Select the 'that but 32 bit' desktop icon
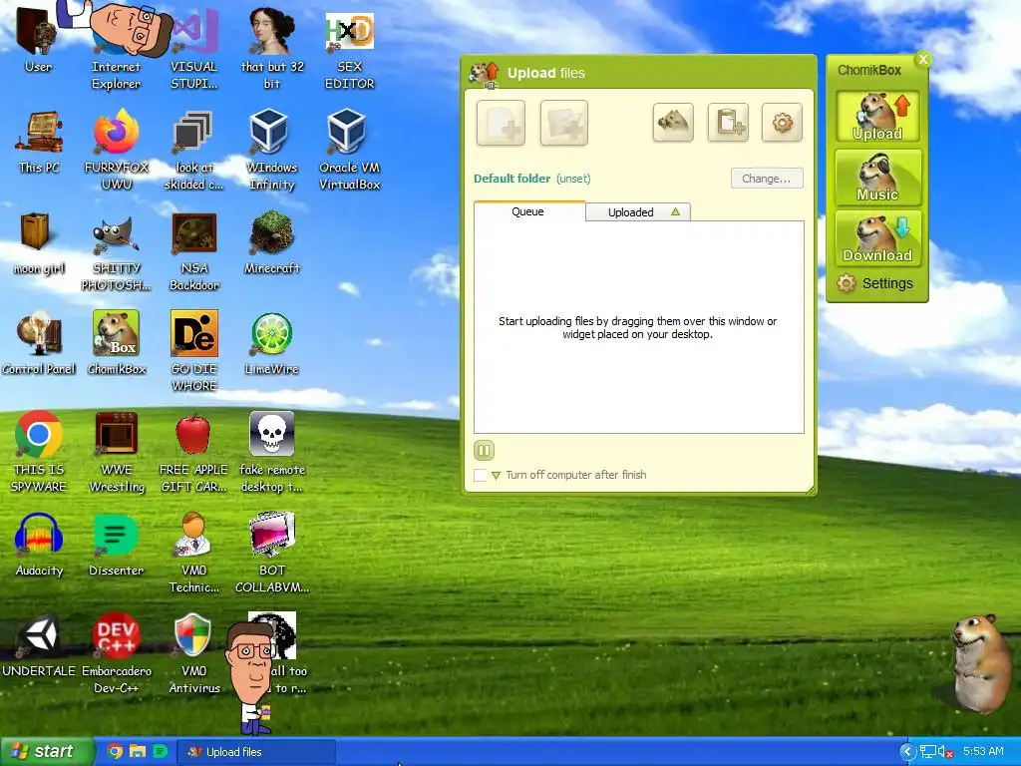The height and width of the screenshot is (766, 1021). pyautogui.click(x=271, y=47)
